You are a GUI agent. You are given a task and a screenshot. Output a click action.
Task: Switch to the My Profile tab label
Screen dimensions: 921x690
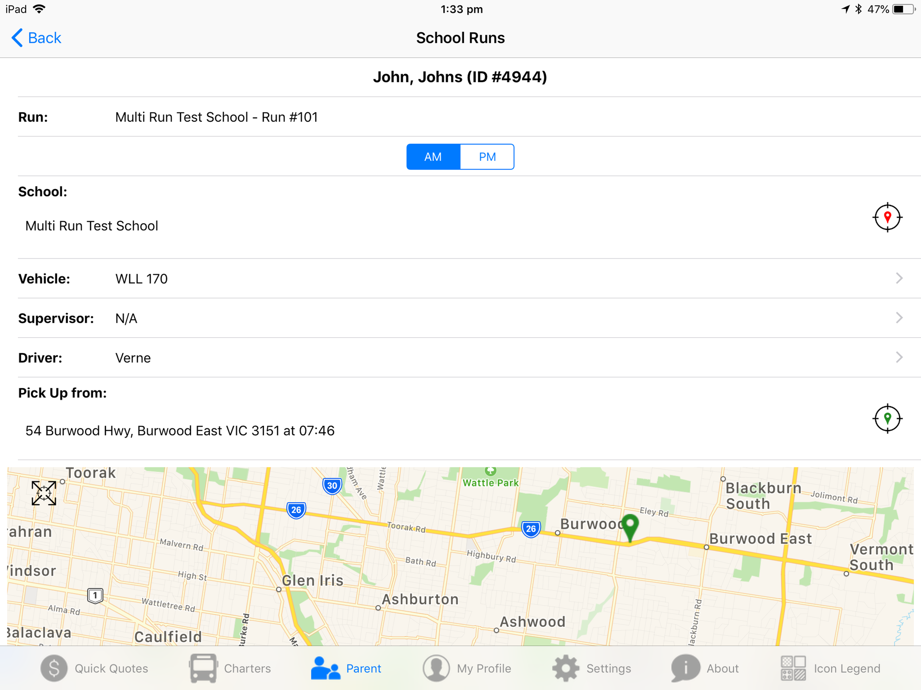click(x=484, y=668)
